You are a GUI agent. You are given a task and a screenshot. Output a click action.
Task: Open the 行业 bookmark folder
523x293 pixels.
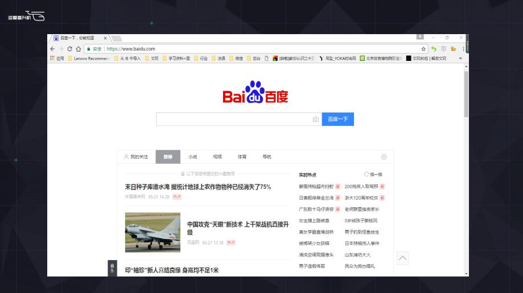pyautogui.click(x=201, y=59)
